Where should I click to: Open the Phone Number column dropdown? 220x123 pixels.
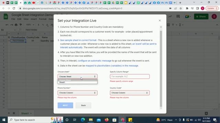coord(77,93)
